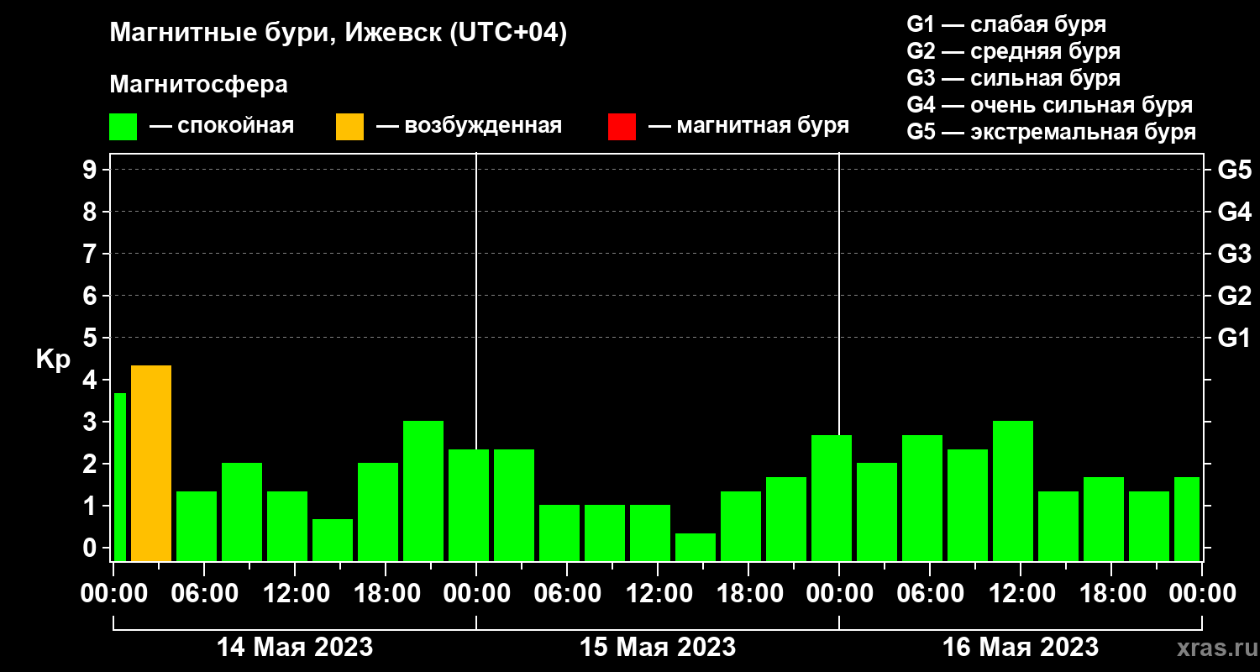The width and height of the screenshot is (1260, 672).
Task: Click the Kp axis value 4
Action: click(92, 380)
